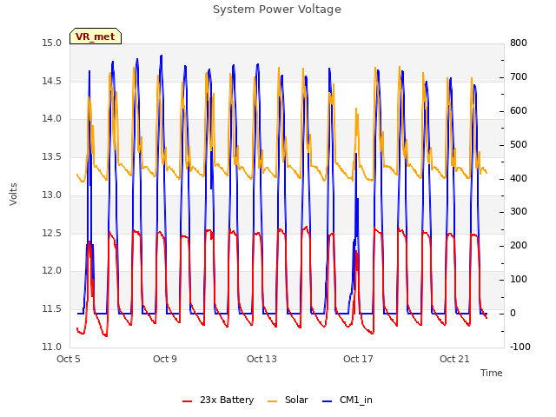Click the red 23x Battery legend swatch
The height and width of the screenshot is (417, 556).
click(x=187, y=401)
